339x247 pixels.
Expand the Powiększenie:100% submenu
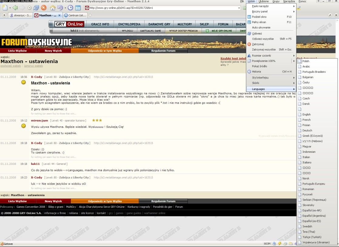click(x=271, y=61)
